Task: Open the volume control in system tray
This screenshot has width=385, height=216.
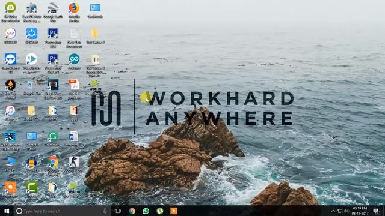Action: click(346, 211)
